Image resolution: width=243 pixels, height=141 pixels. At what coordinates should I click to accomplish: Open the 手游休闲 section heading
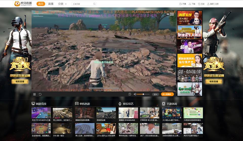172,104
